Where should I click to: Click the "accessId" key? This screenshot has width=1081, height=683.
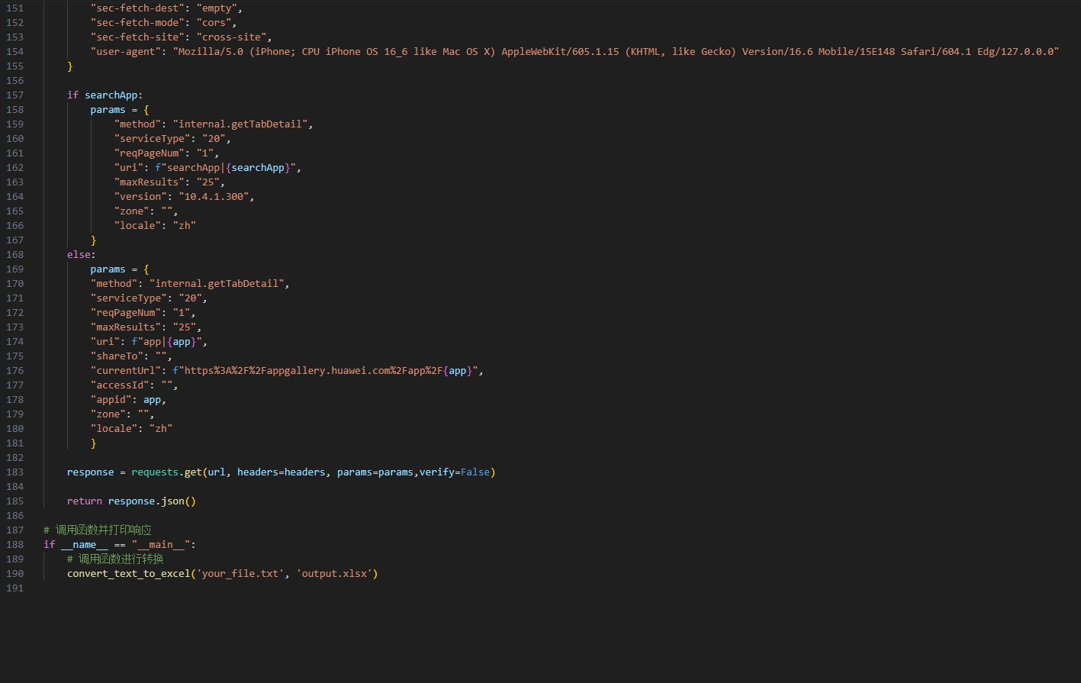[x=120, y=385]
